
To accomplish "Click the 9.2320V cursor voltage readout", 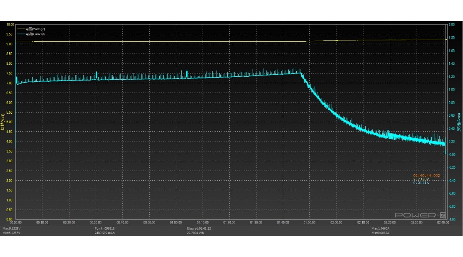I will click(x=421, y=179).
